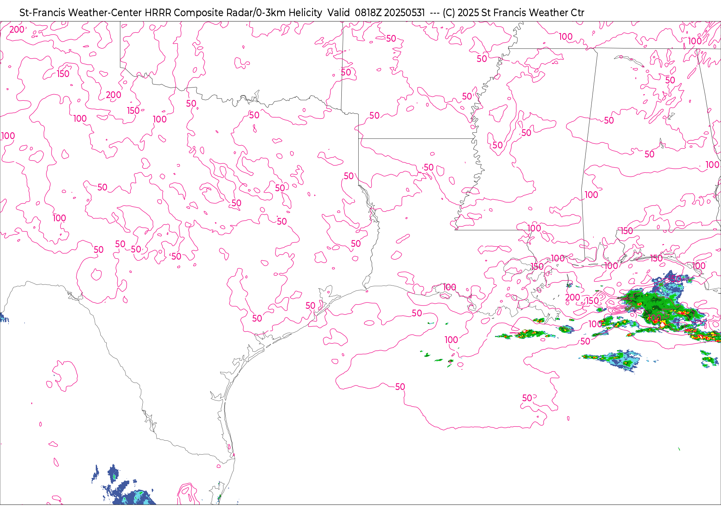Click the map title text at top
721x526 pixels.
302,13
